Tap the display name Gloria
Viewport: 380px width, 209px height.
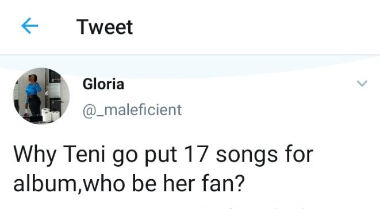coord(103,84)
